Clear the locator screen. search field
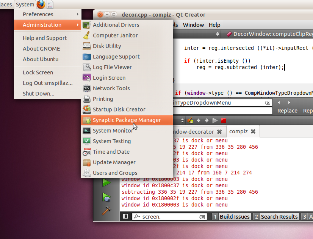 [x=202, y=217]
